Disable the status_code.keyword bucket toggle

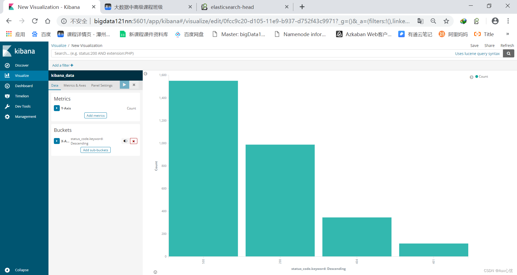125,141
